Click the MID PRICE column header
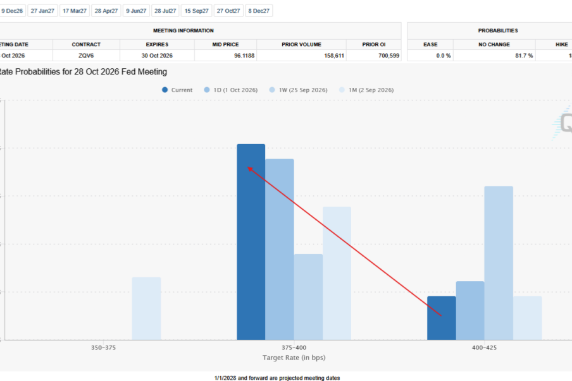 click(x=225, y=44)
